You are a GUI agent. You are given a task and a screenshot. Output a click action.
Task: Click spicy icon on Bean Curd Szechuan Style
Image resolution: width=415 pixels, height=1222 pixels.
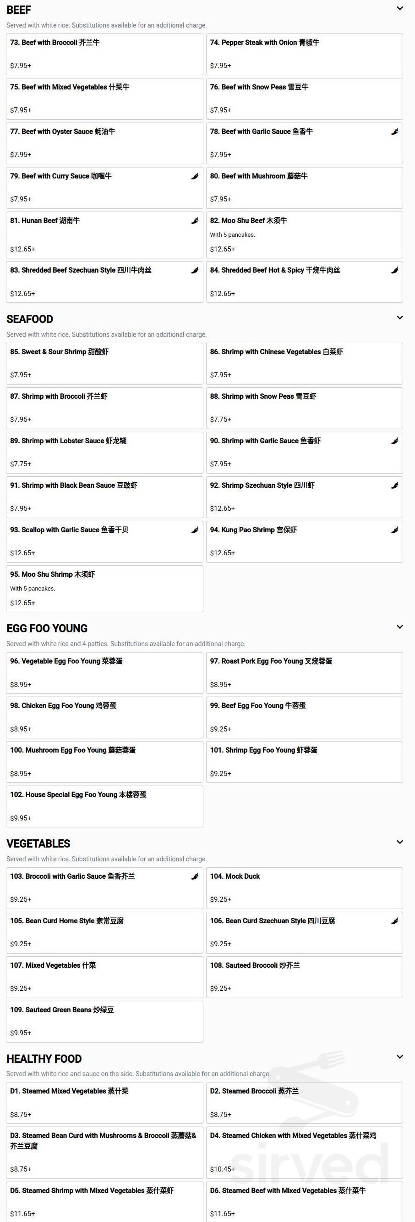[395, 921]
